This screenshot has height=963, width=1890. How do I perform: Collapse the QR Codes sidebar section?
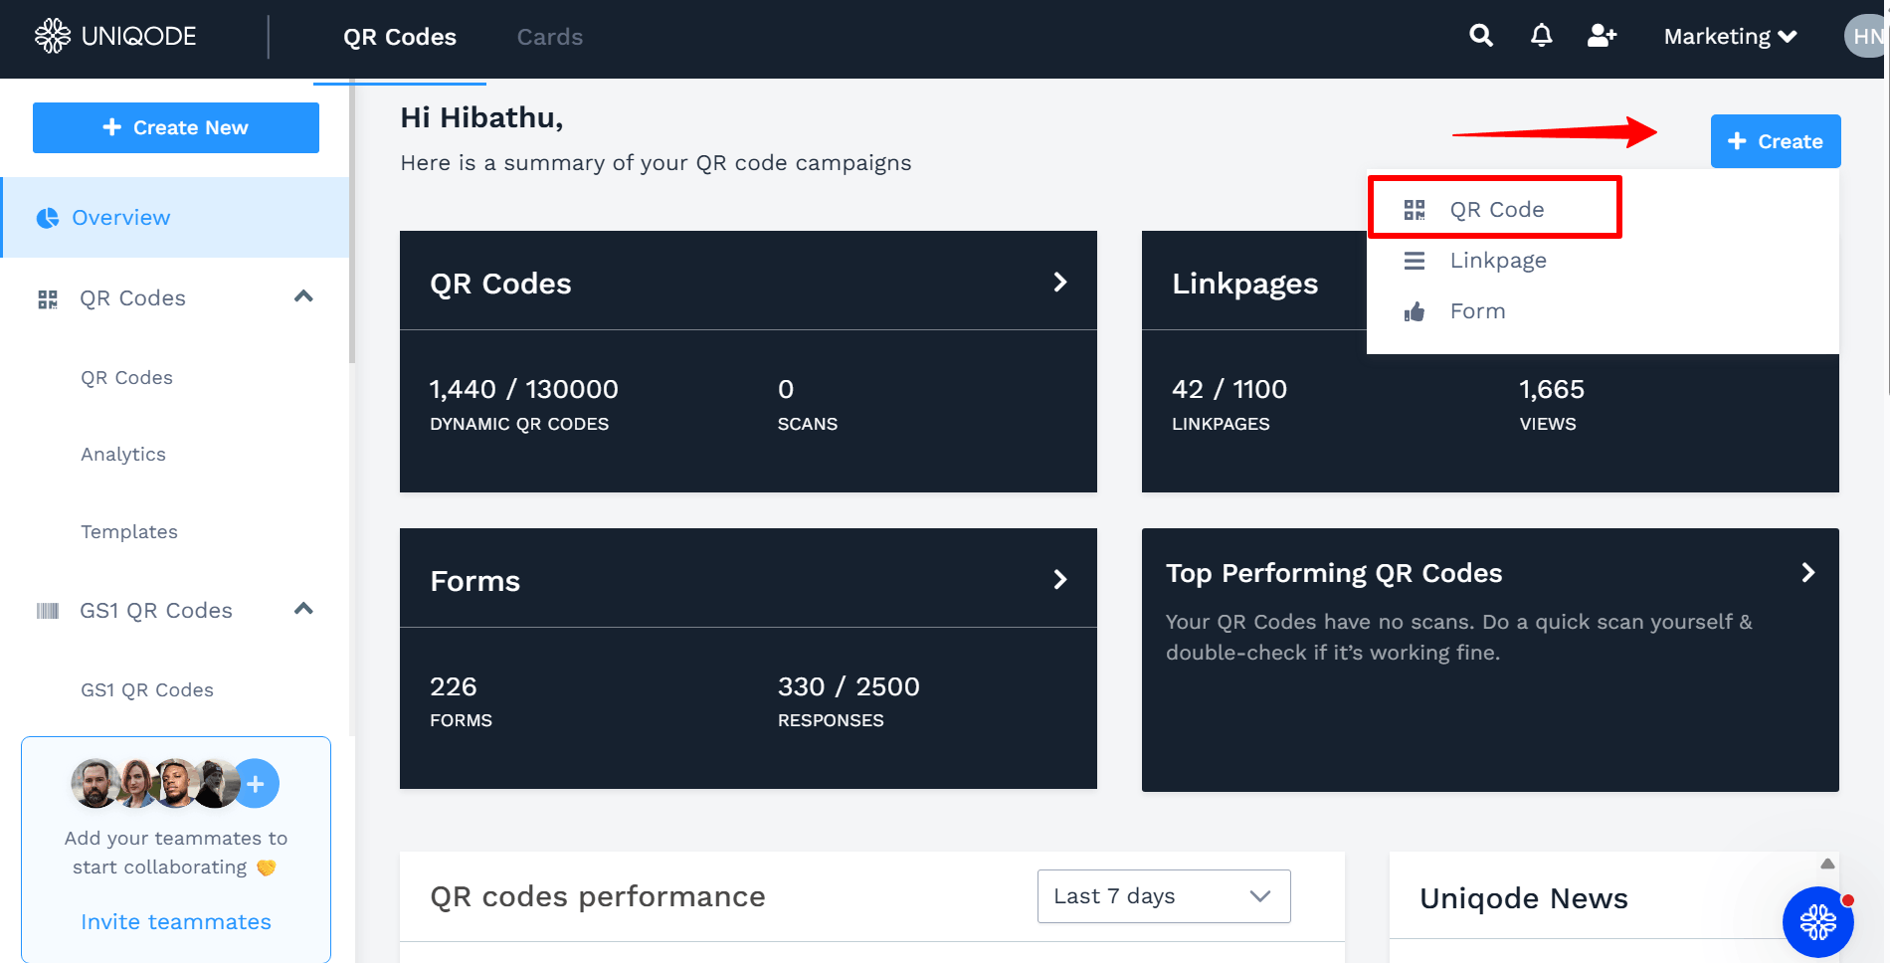(x=304, y=296)
